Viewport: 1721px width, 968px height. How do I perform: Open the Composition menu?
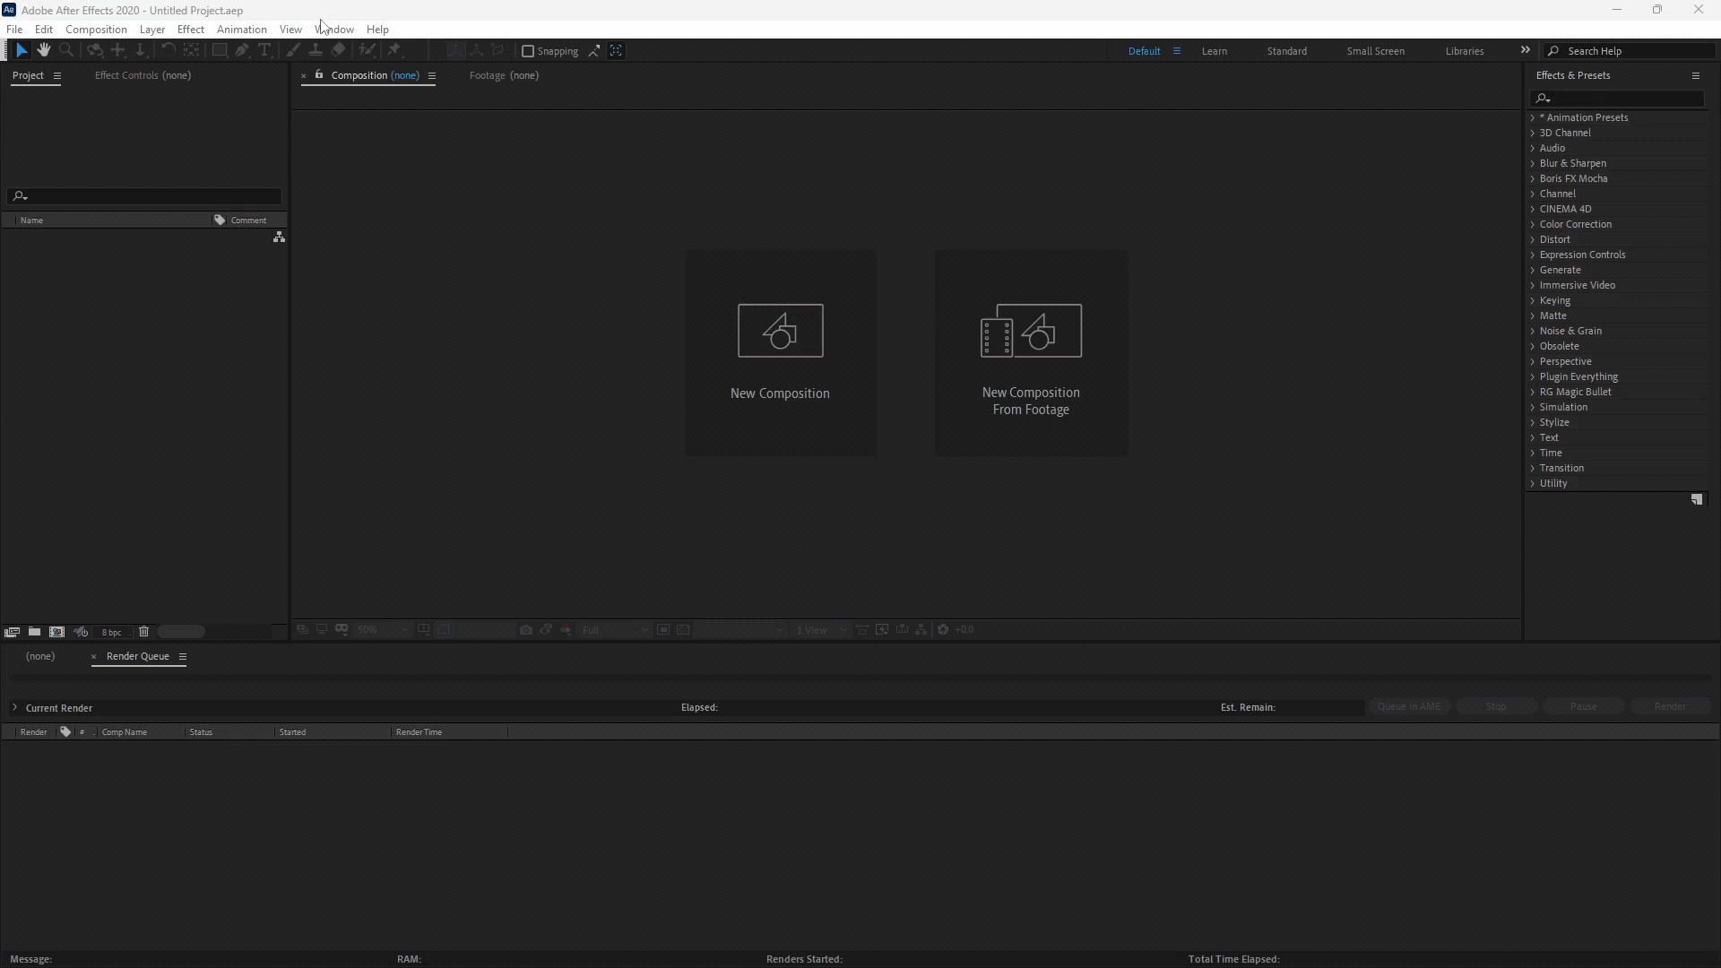pos(96,30)
